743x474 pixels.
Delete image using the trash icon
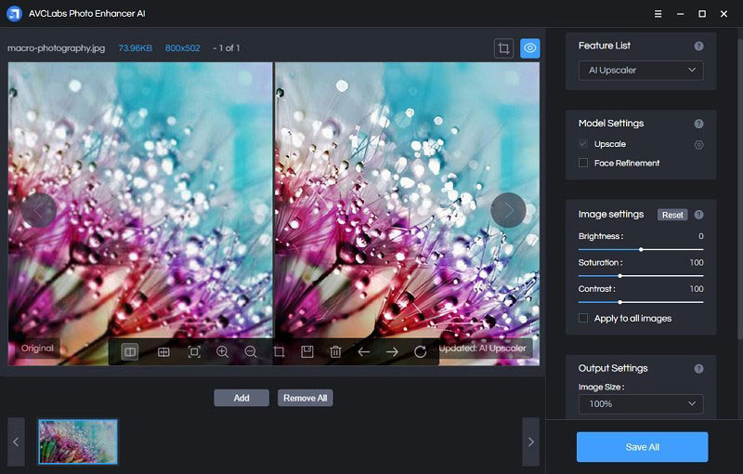(x=335, y=352)
